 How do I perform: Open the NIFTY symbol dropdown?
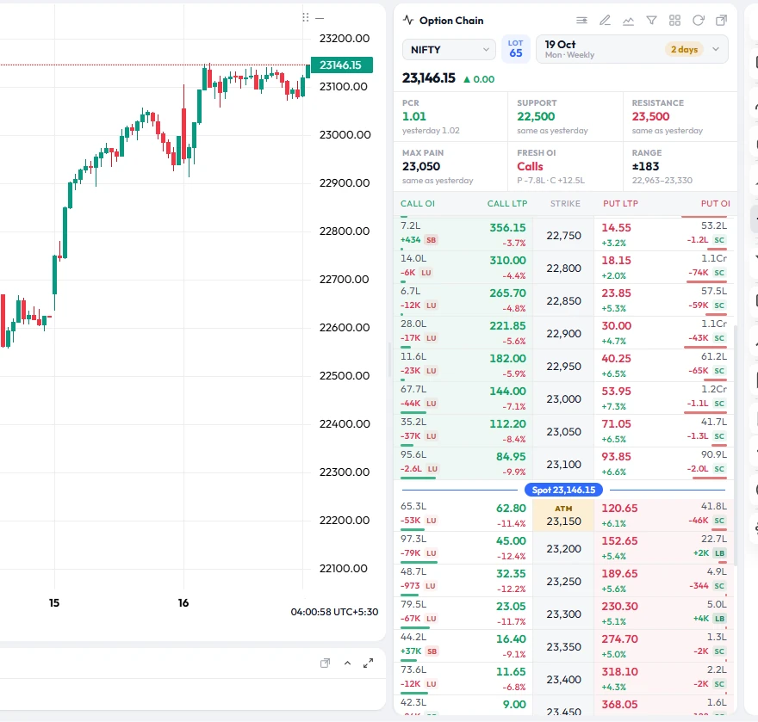pyautogui.click(x=449, y=50)
